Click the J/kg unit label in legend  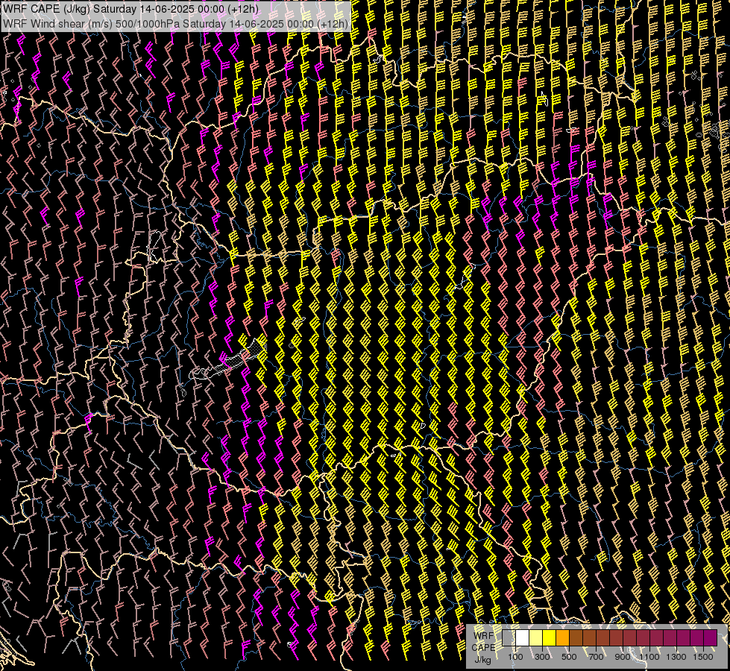tap(483, 659)
